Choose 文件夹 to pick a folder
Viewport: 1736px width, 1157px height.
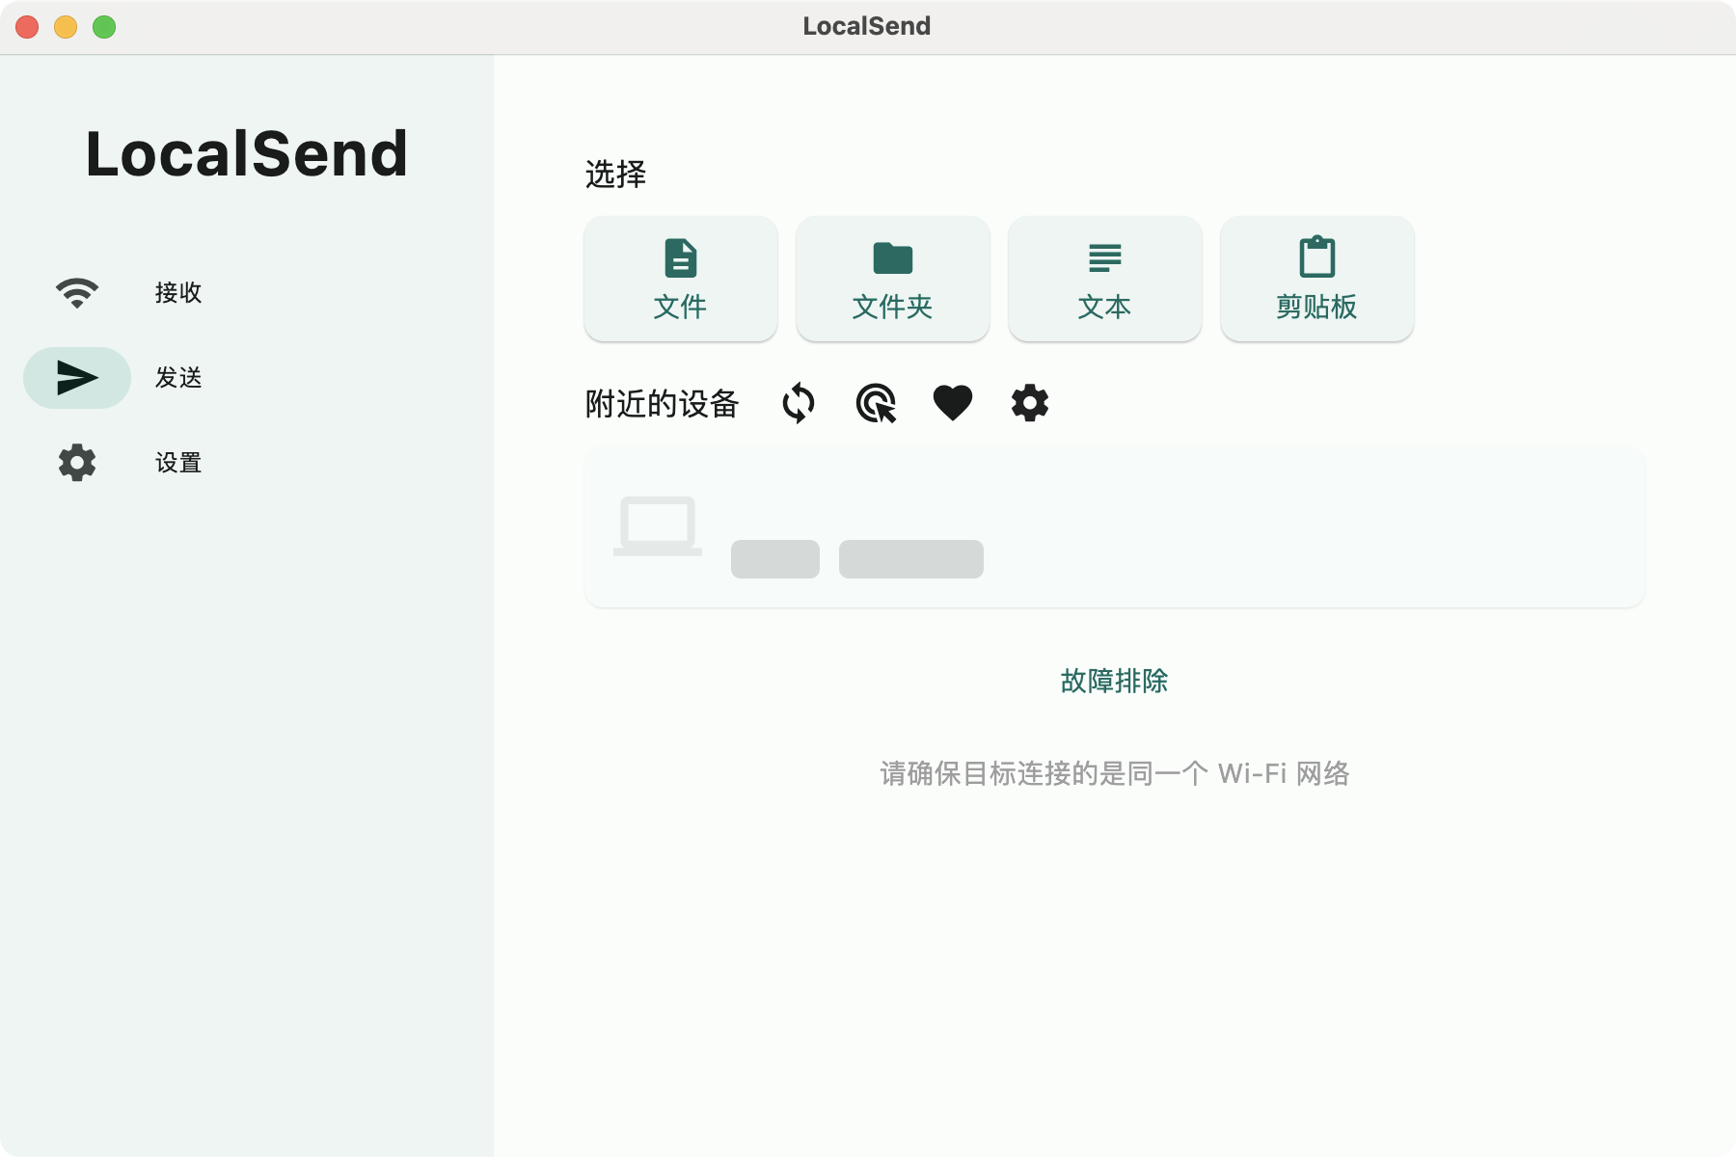coord(893,279)
